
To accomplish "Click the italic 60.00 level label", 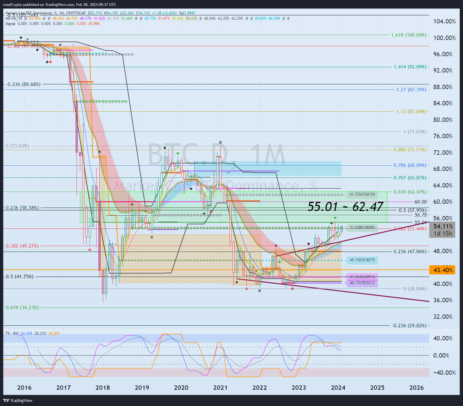I will (x=421, y=202).
